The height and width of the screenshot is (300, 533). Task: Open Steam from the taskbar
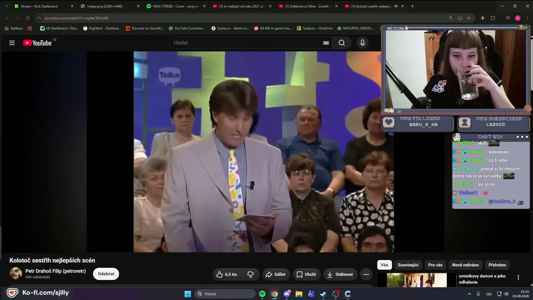click(323, 294)
